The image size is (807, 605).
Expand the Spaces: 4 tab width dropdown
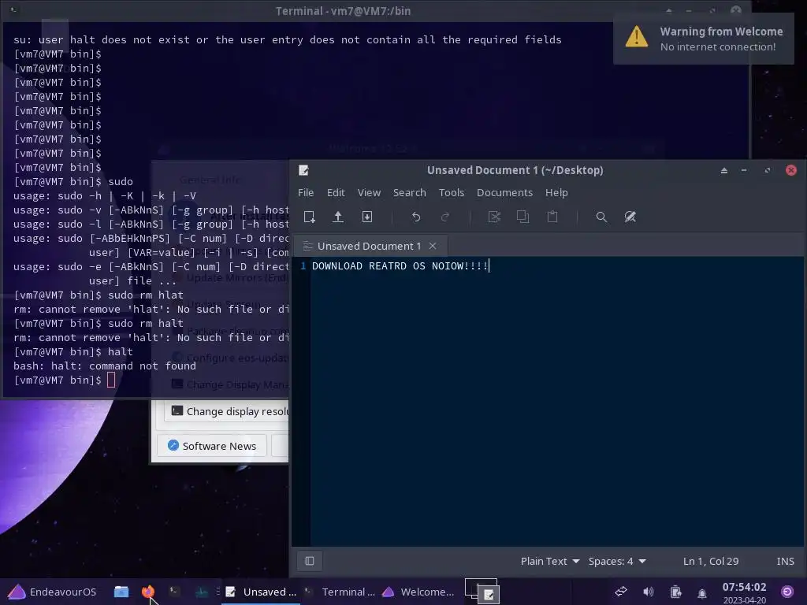tap(616, 561)
